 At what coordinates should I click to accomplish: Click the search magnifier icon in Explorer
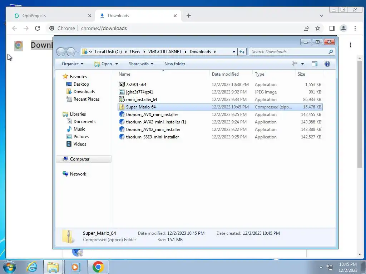pos(331,52)
